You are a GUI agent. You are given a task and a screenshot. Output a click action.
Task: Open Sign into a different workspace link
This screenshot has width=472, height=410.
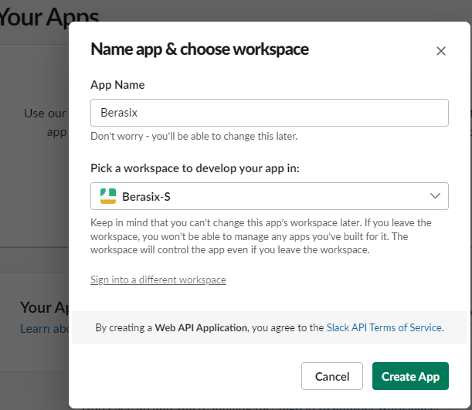(x=158, y=280)
